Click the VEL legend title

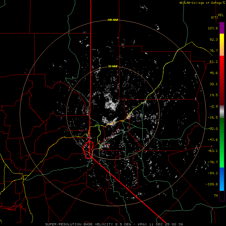220,15
